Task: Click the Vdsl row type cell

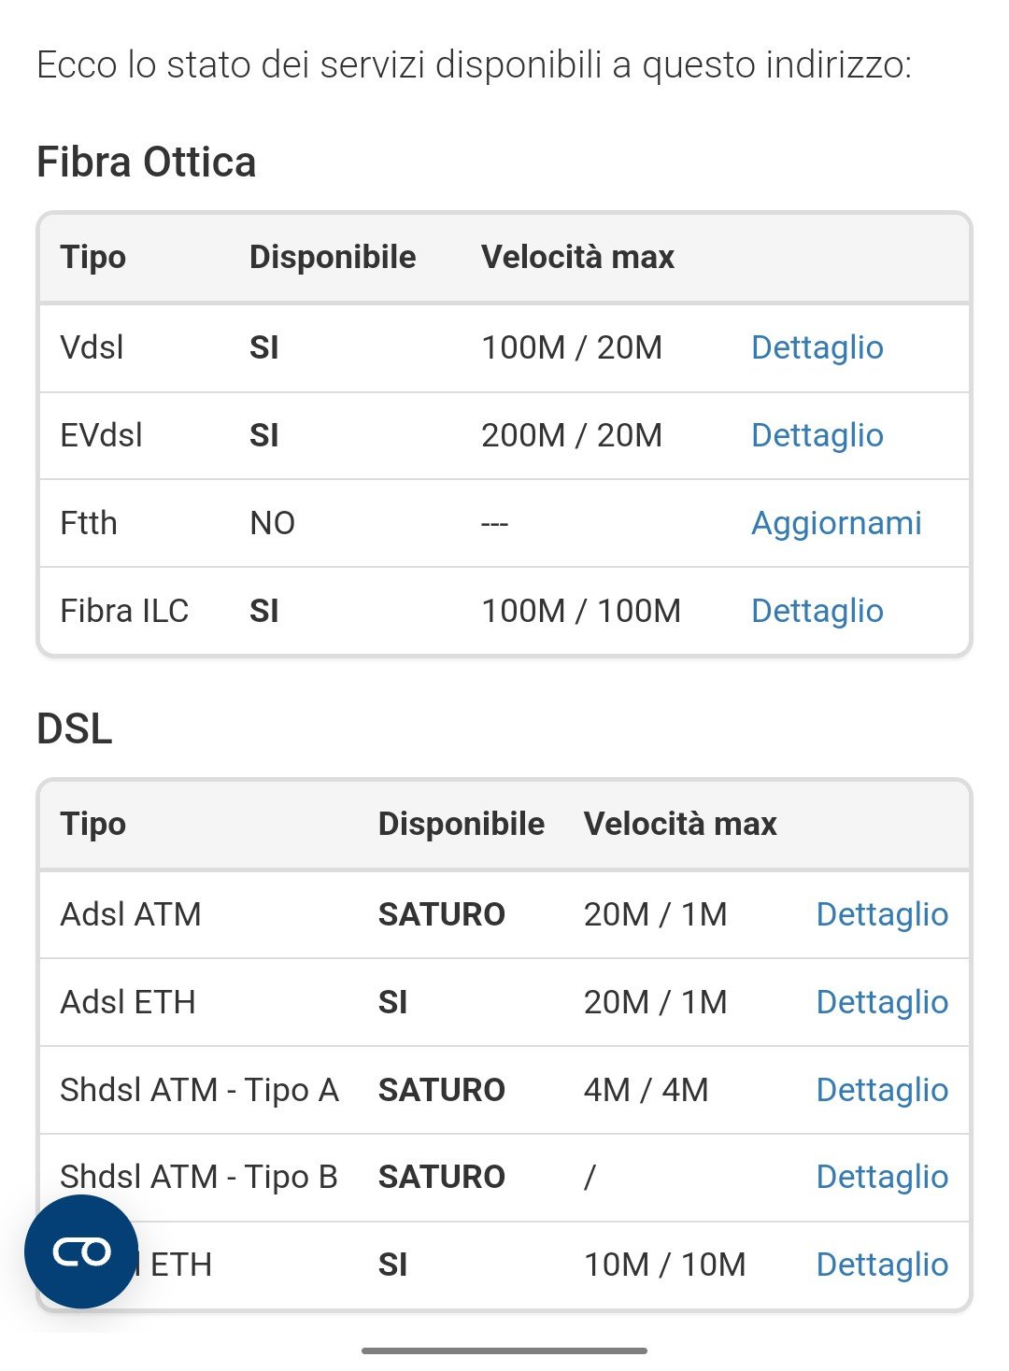Action: (x=92, y=347)
